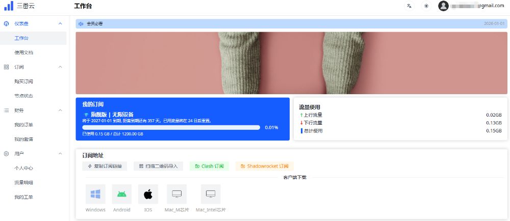Collapse the 用户 sidebar section

(x=60, y=153)
